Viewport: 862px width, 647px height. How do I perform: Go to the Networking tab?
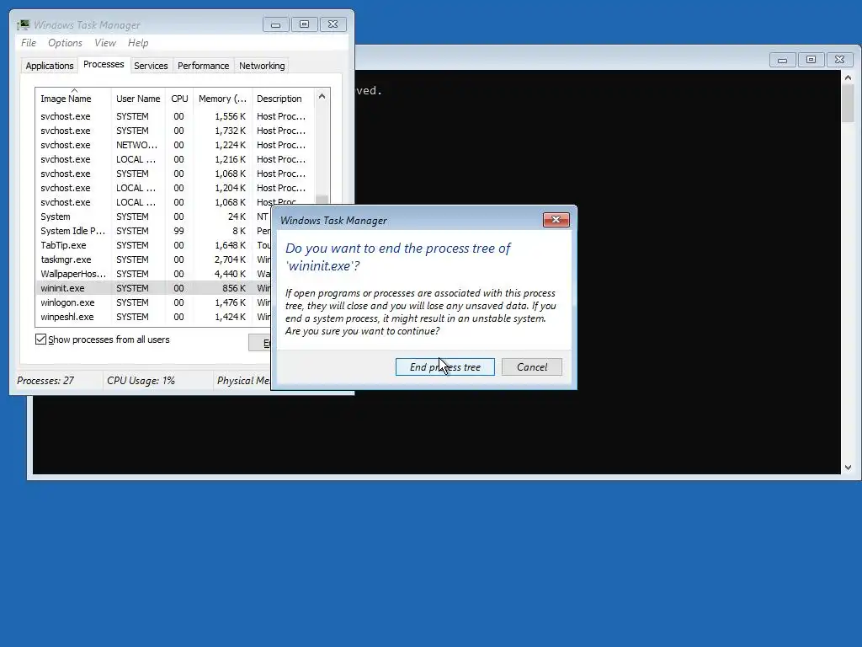pos(262,66)
